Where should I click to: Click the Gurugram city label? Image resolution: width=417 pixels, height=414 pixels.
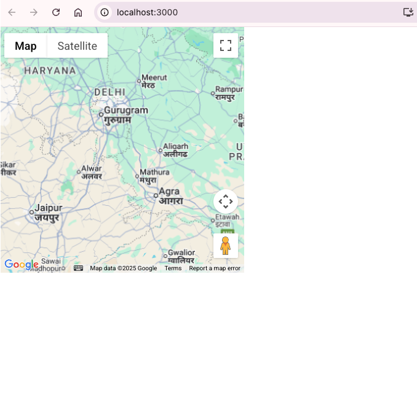tap(126, 115)
